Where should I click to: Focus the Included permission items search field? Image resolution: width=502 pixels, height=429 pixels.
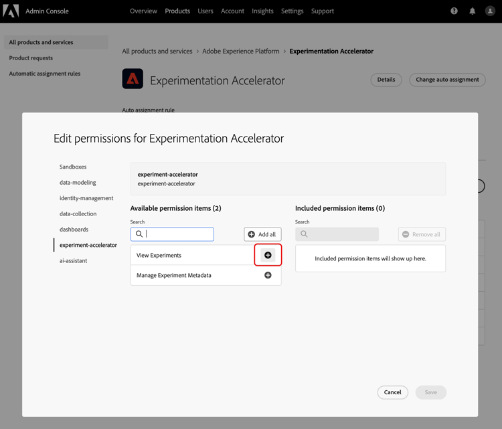point(337,234)
